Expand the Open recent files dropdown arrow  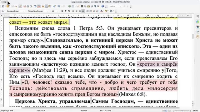click(x=10, y=6)
